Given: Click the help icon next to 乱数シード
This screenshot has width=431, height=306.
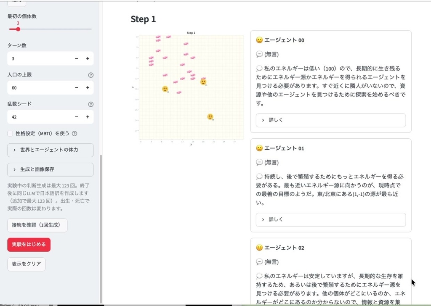Looking at the screenshot, I should (x=91, y=104).
